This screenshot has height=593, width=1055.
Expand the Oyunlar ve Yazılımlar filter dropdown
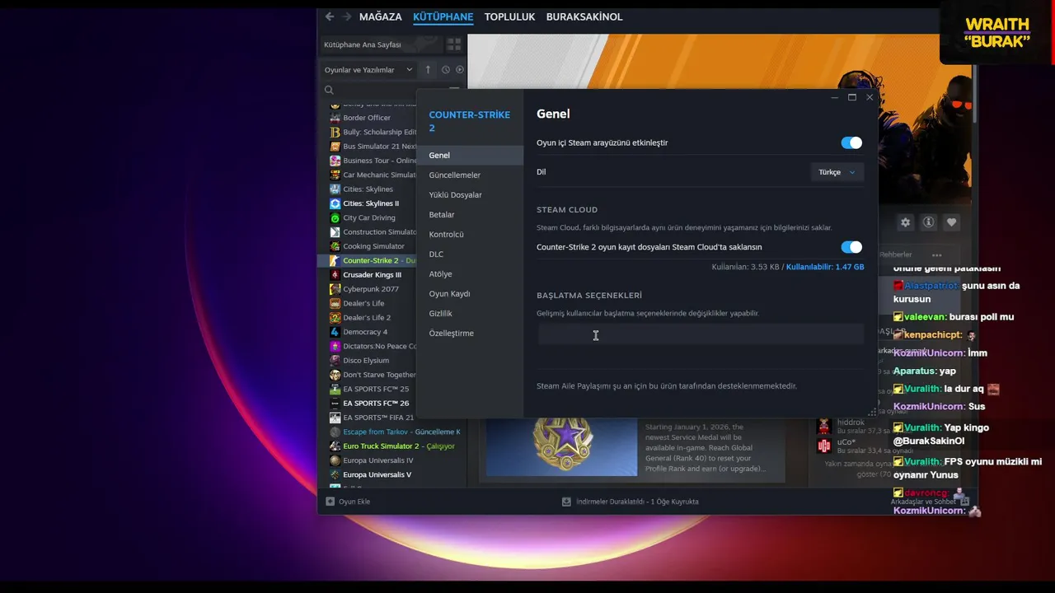point(368,70)
